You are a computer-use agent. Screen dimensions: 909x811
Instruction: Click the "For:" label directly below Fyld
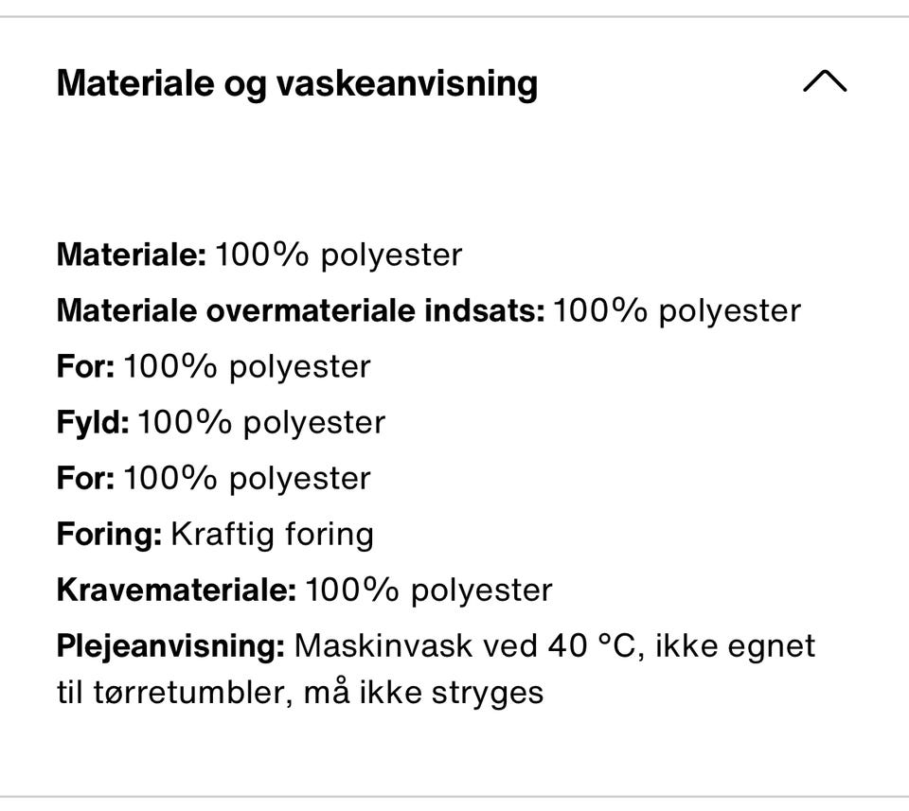(85, 478)
